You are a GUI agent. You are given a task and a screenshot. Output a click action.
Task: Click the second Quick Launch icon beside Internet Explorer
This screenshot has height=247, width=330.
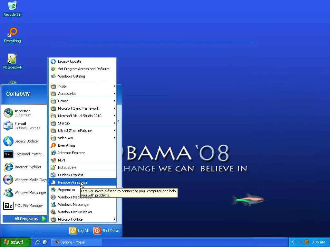[x=45, y=242]
